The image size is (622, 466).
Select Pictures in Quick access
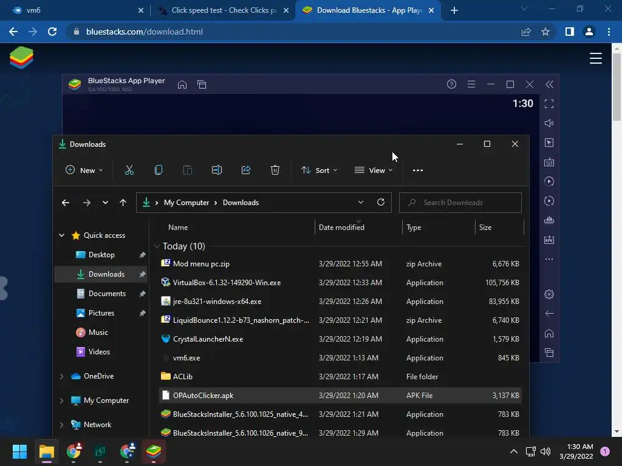(101, 313)
